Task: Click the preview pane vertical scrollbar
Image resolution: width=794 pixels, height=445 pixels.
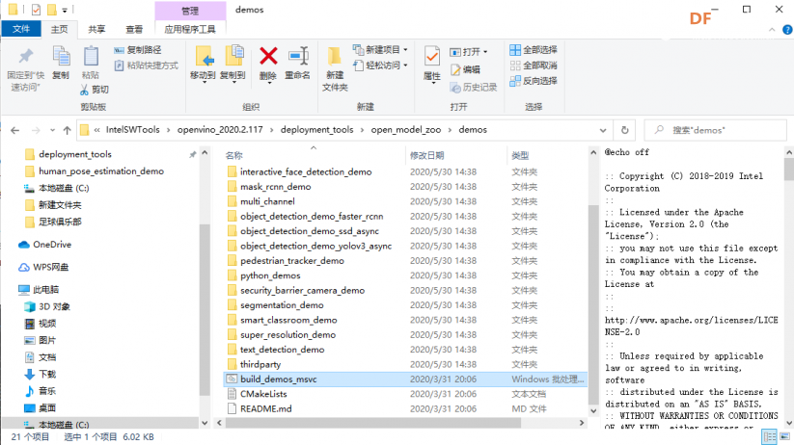Action: pos(789,170)
